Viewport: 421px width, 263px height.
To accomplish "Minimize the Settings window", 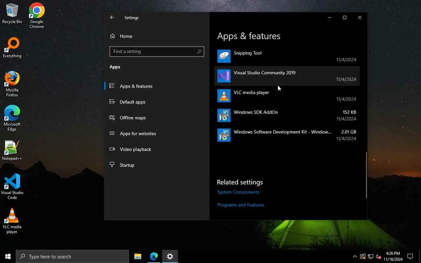I will (x=330, y=17).
